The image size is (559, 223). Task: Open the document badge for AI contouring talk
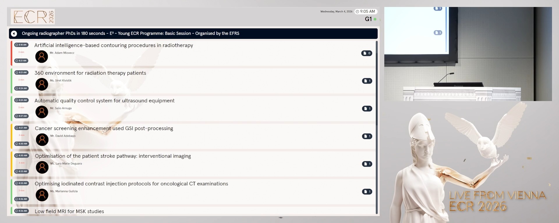point(367,53)
